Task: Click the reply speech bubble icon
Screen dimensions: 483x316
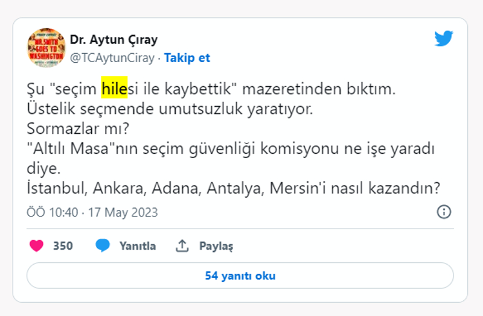Action: pyautogui.click(x=103, y=246)
